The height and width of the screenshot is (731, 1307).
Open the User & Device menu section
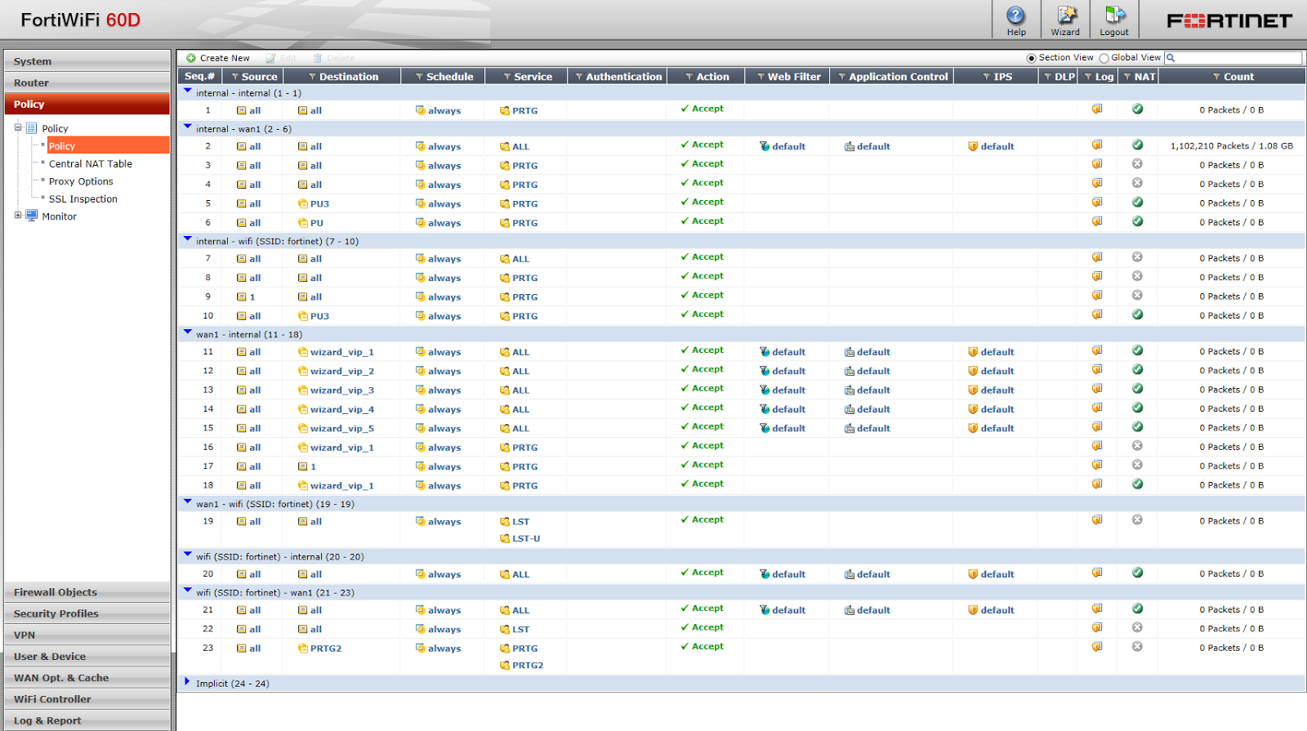click(x=87, y=656)
